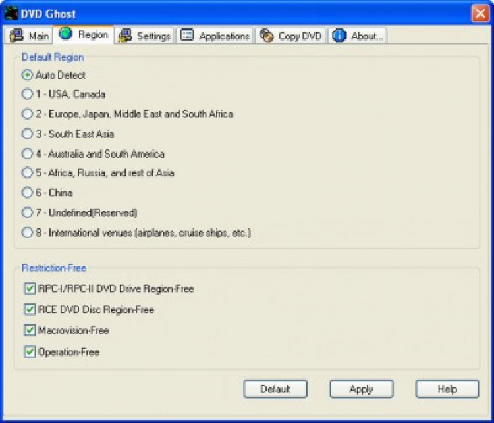Select the Region tab label

93,34
